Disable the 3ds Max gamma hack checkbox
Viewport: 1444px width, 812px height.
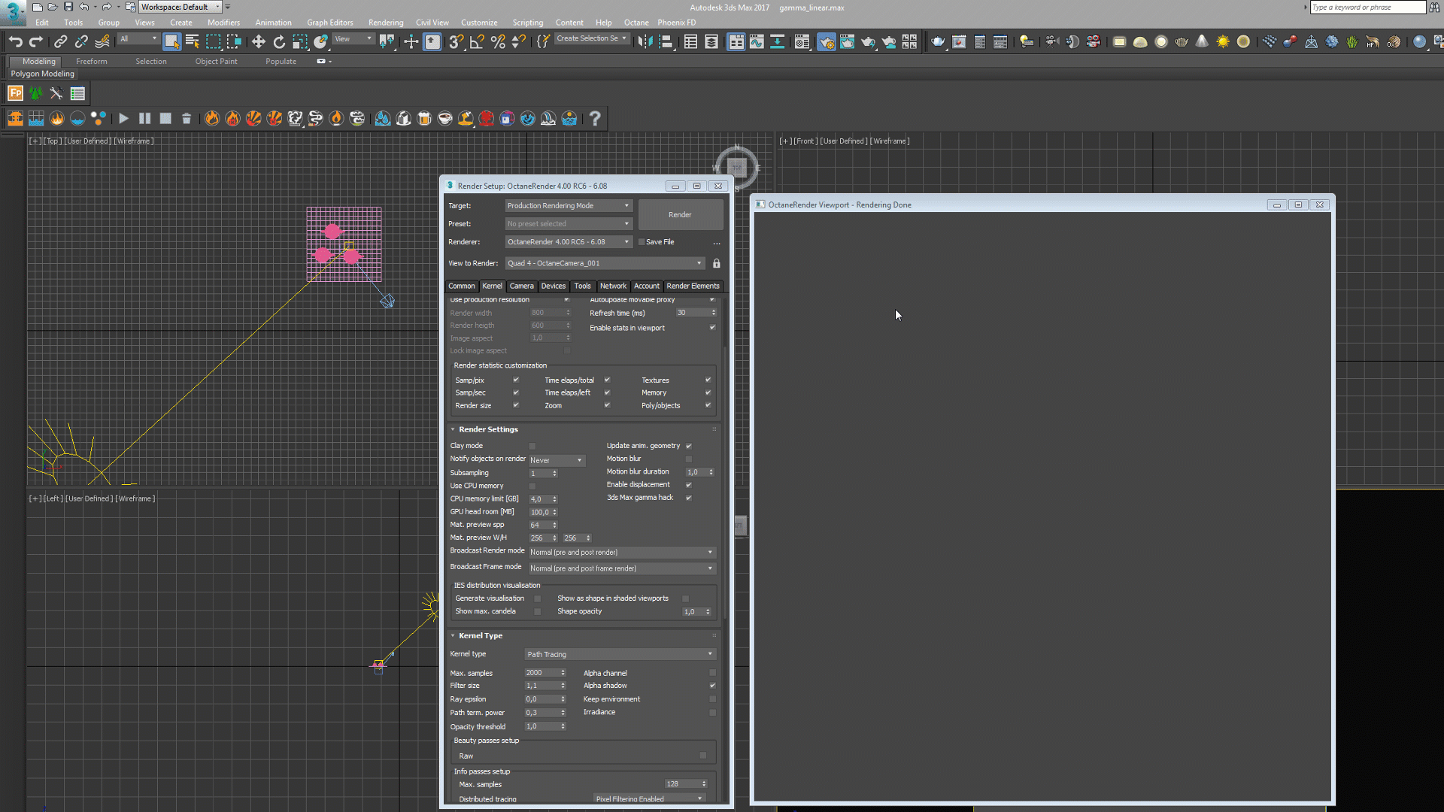688,498
